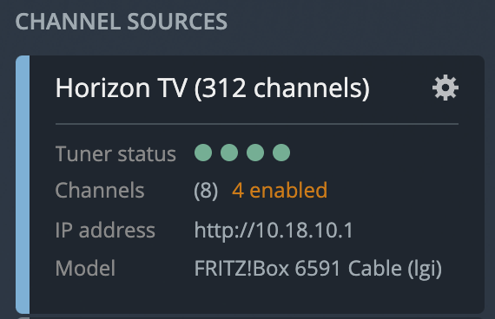Click the second green tuner status dot
The image size is (495, 319).
tap(229, 153)
